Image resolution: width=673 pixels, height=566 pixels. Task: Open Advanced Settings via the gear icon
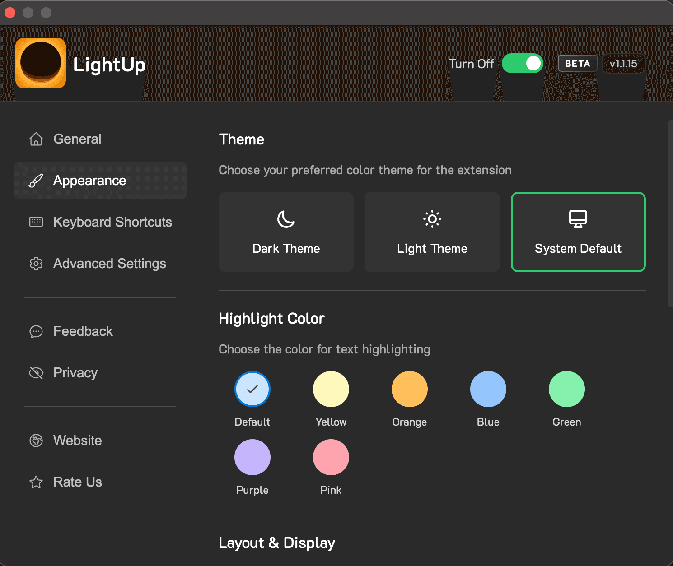pos(36,264)
